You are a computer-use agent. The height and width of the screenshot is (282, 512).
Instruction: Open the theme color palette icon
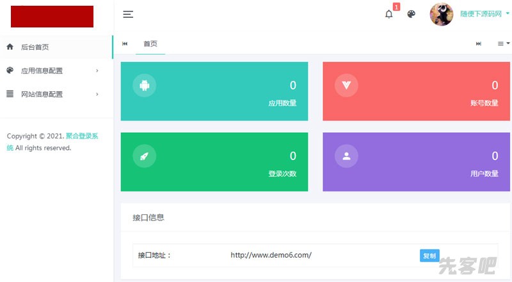tap(412, 14)
